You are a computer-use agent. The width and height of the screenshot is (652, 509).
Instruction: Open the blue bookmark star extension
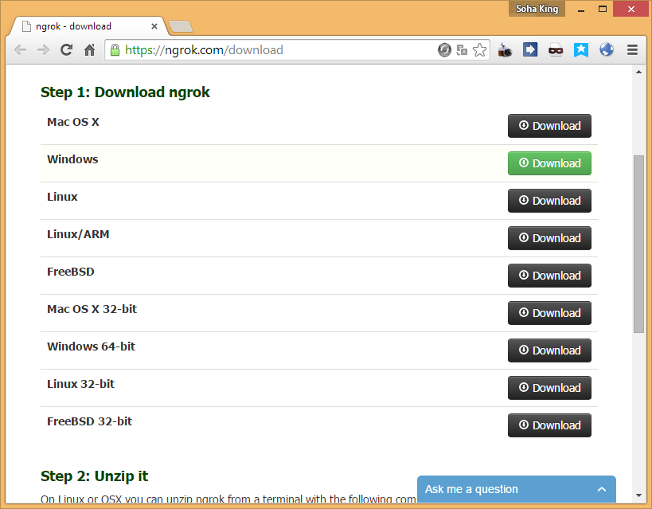click(581, 50)
